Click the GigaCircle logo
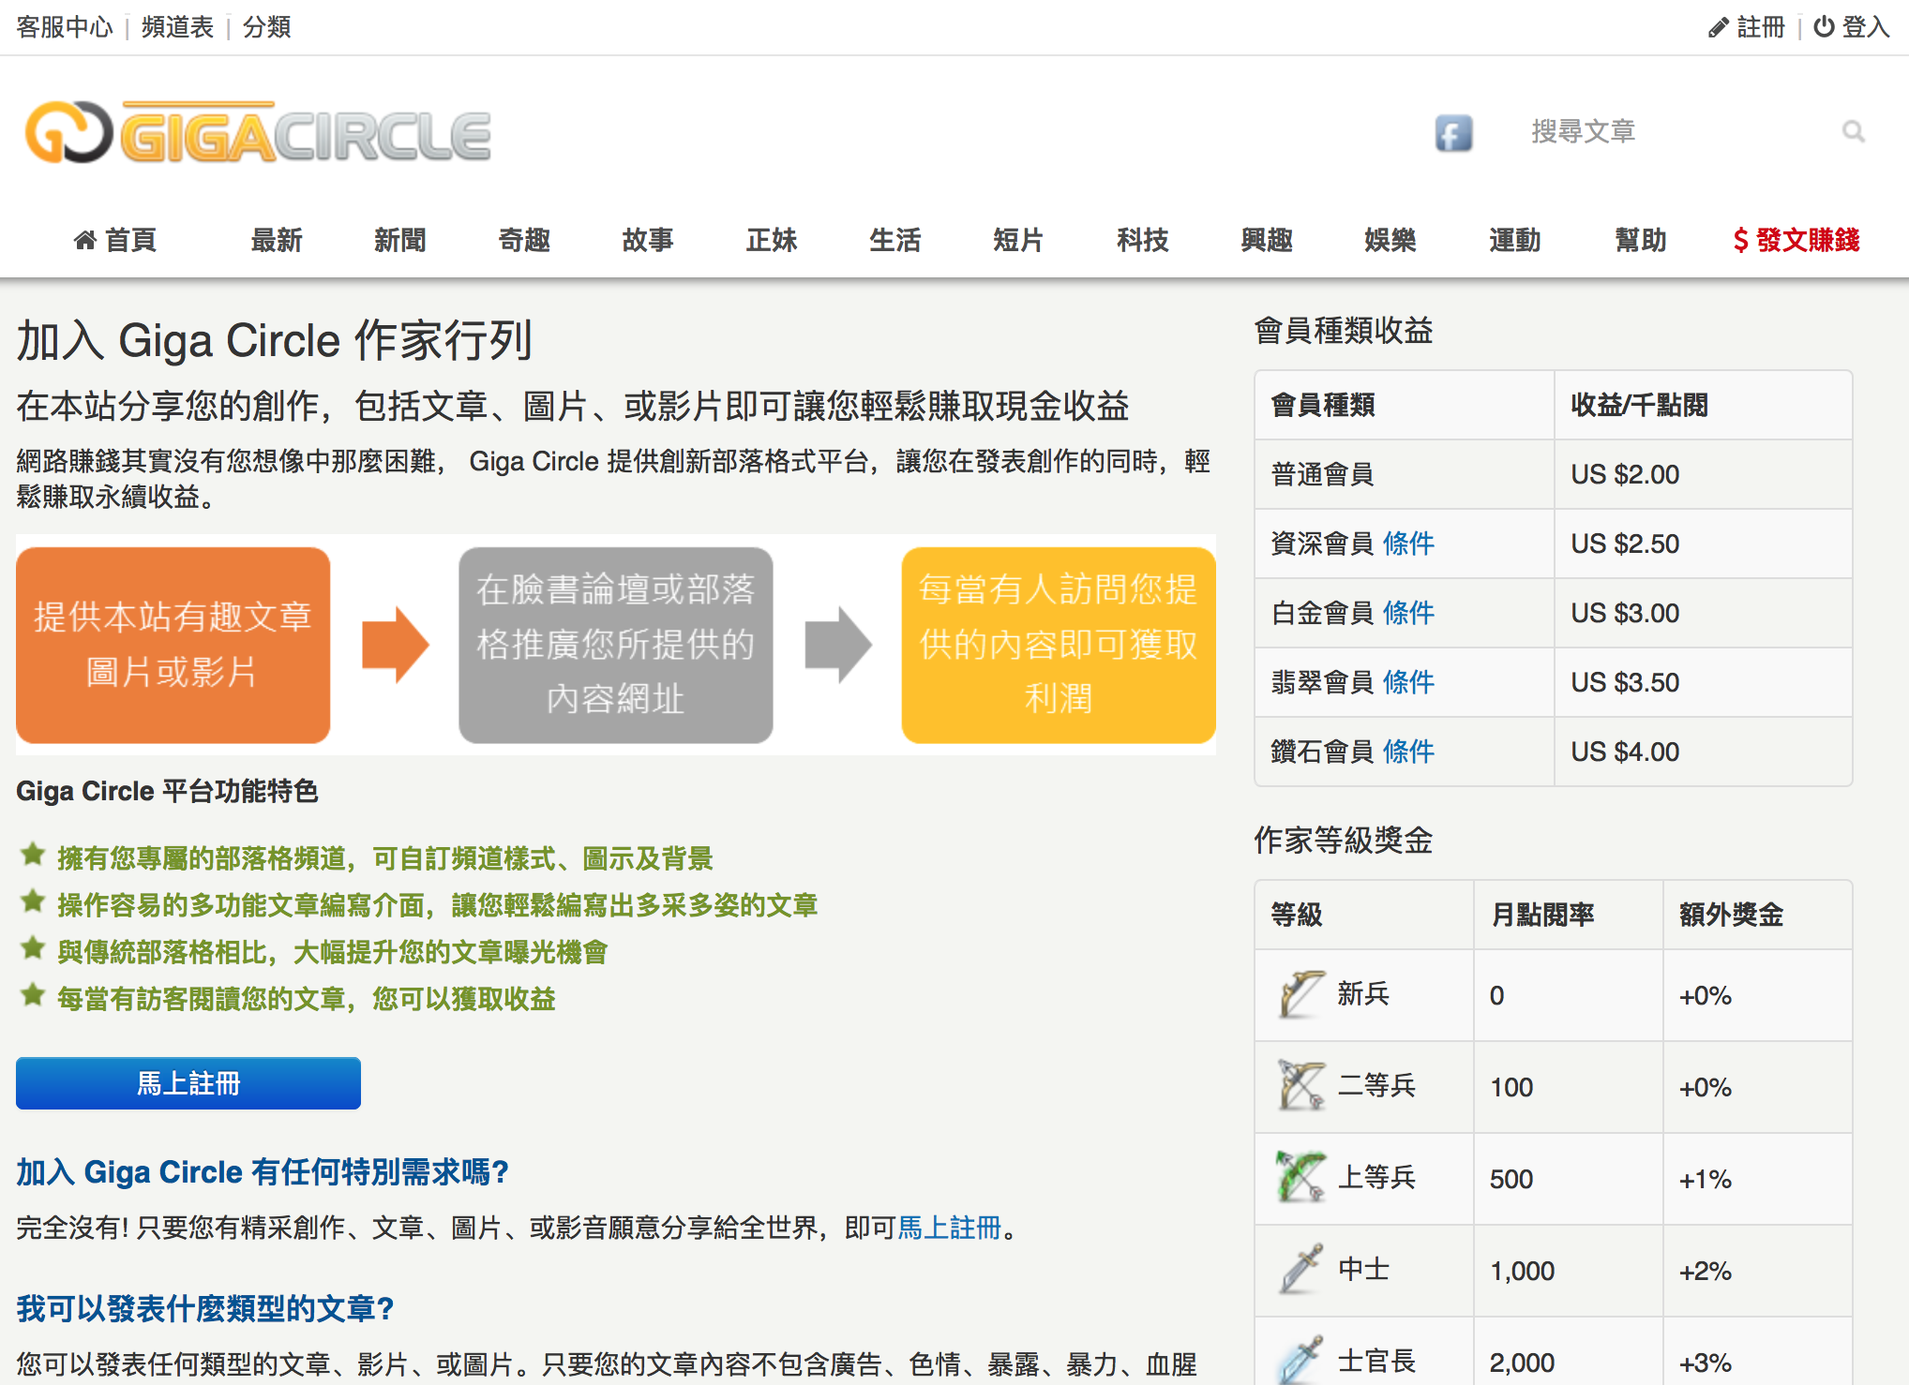Screen dimensions: 1909x1385 pyautogui.click(x=258, y=133)
